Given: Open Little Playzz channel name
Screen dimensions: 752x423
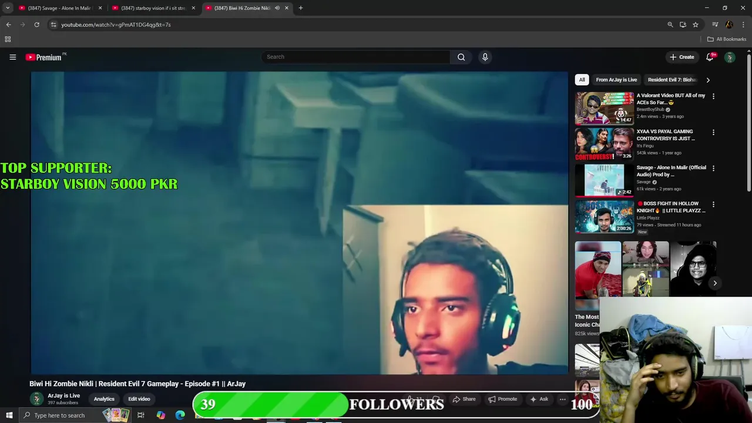Looking at the screenshot, I should point(648,218).
